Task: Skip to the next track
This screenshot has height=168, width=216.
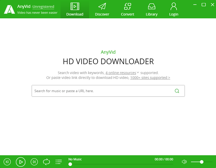Action: tap(34, 162)
